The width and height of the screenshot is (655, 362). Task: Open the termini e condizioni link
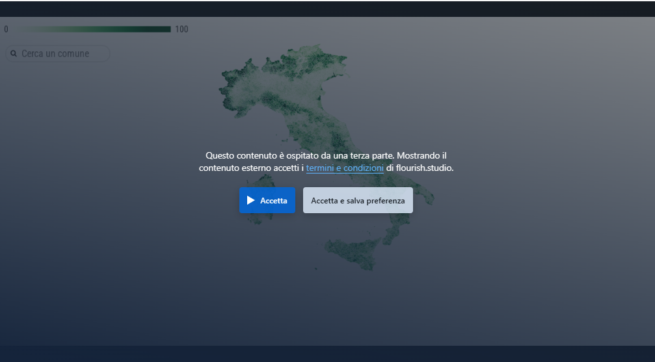tap(345, 168)
